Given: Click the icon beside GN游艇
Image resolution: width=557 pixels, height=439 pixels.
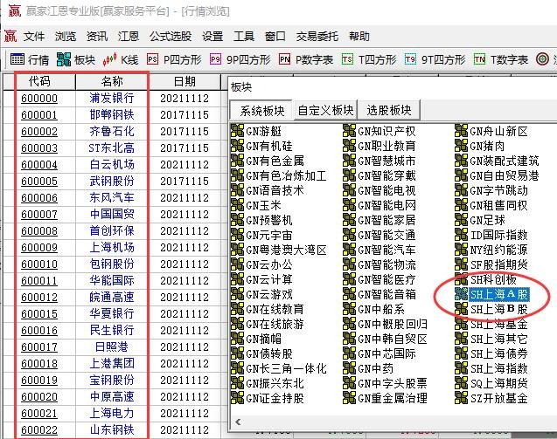Looking at the screenshot, I should (x=237, y=131).
